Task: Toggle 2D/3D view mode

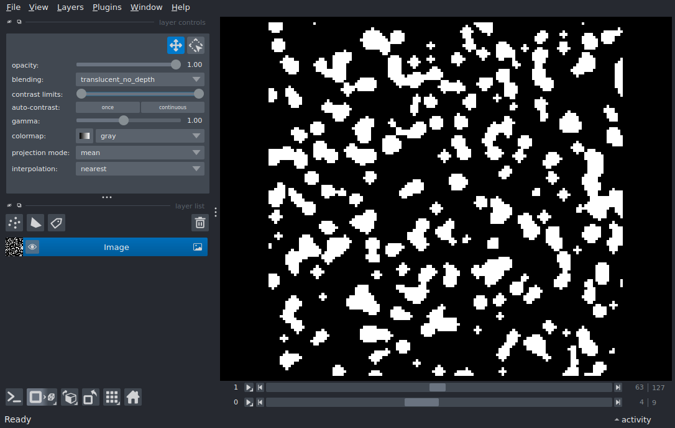Action: click(x=36, y=397)
